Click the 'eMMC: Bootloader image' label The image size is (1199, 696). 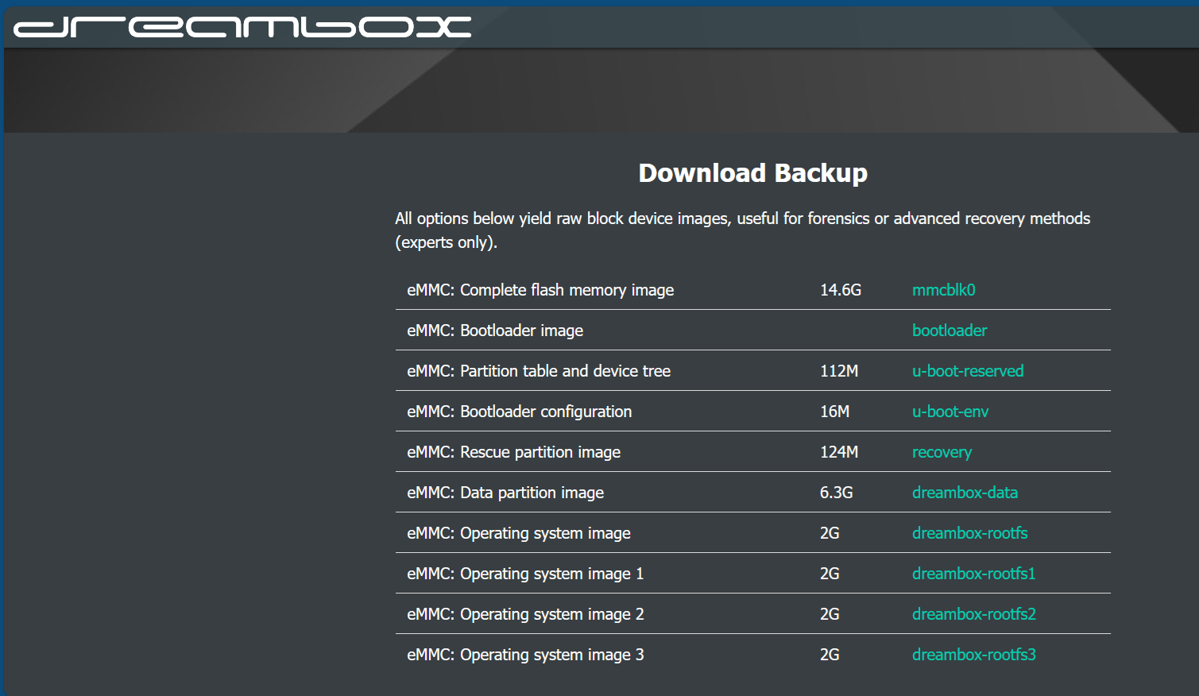[495, 331]
